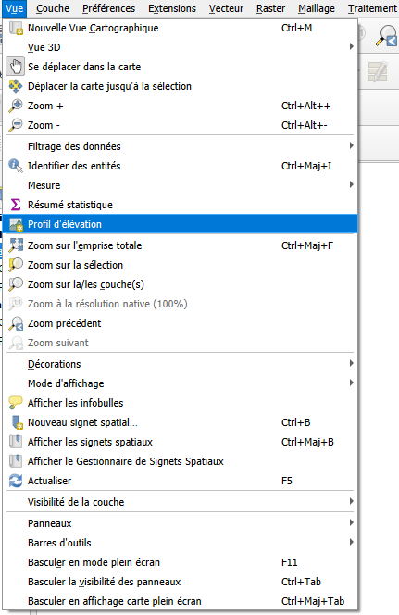Click the Zoom - magnifier icon

[16, 125]
